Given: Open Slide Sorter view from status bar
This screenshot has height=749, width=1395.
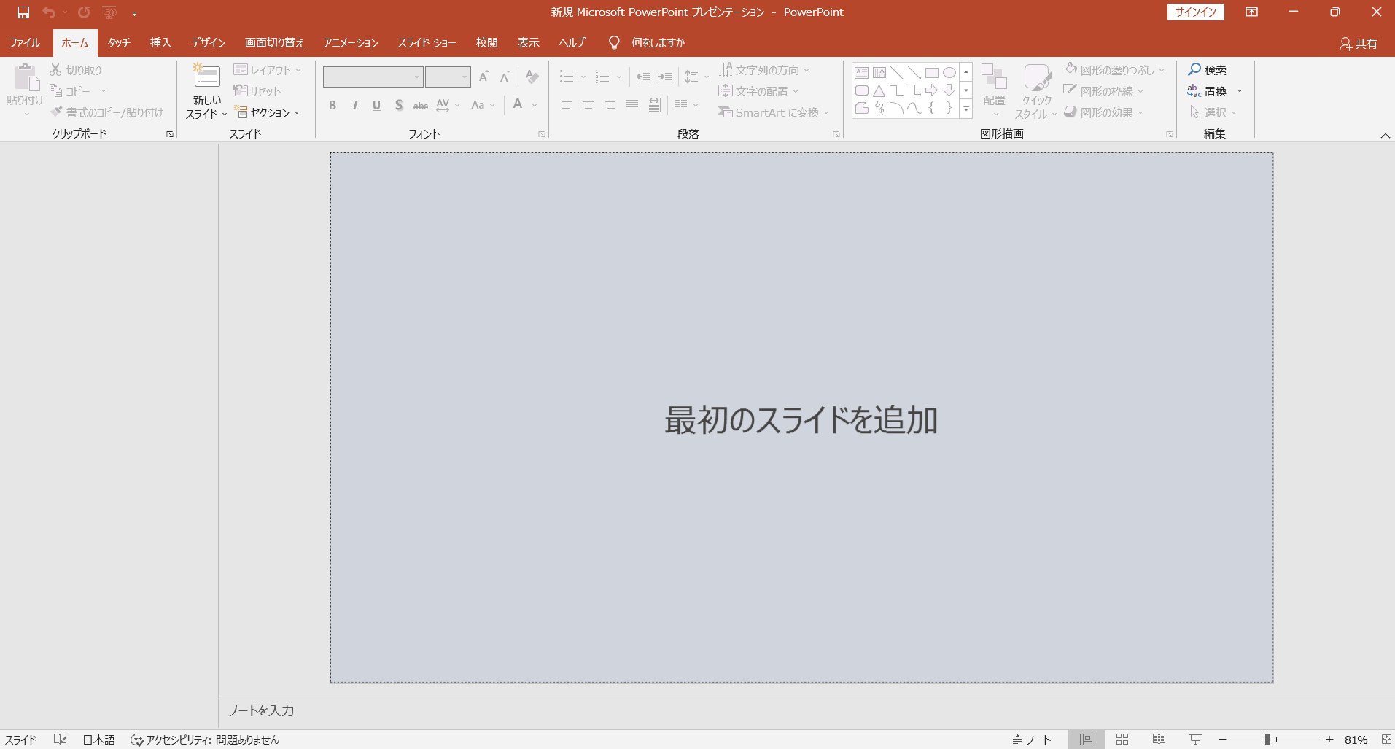Looking at the screenshot, I should 1122,740.
